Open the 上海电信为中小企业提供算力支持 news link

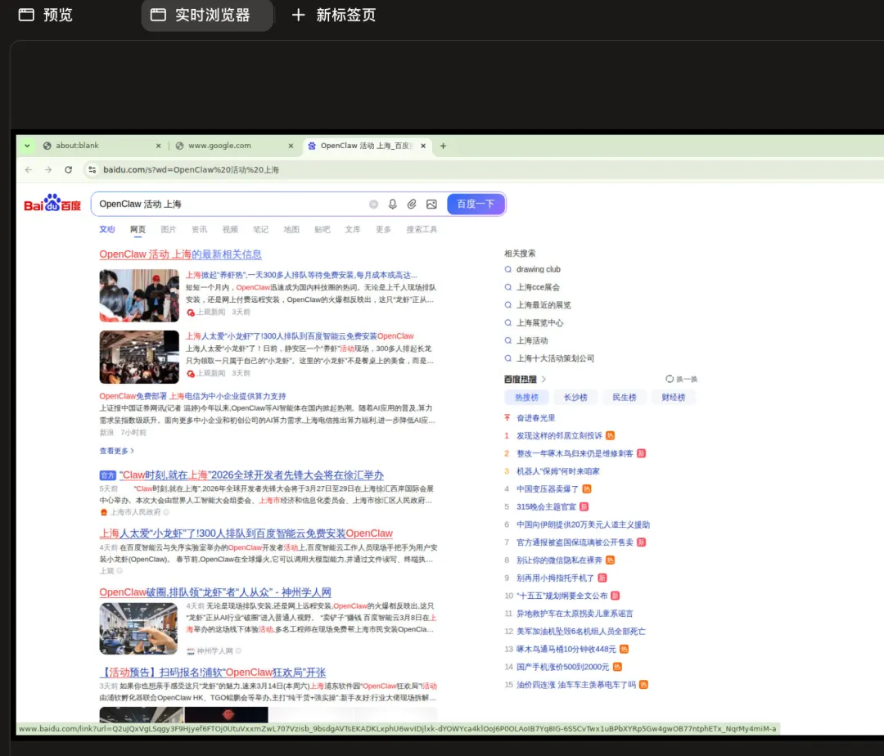[193, 396]
